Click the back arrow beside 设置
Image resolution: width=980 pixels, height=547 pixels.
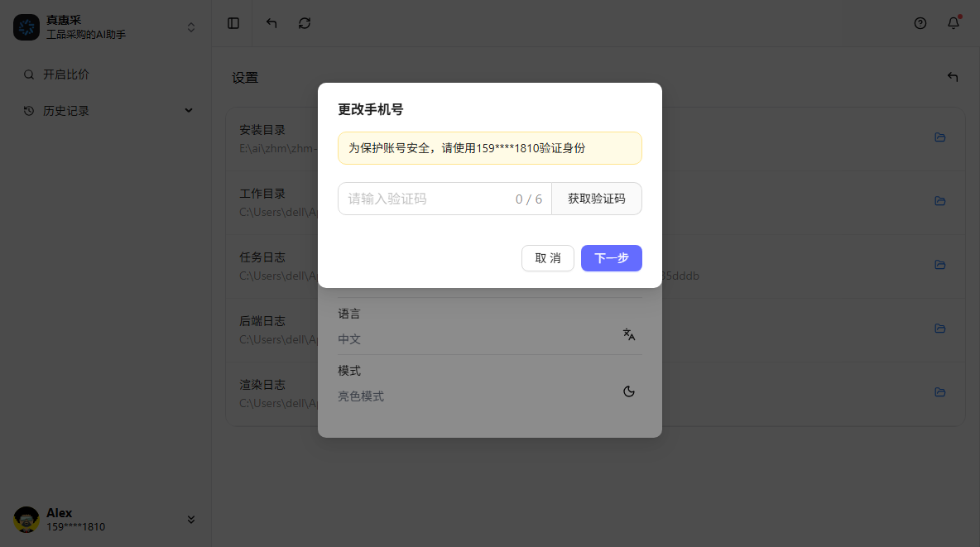(952, 76)
